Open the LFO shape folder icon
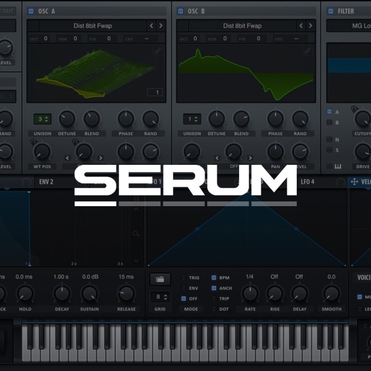This screenshot has height=371, width=371. click(x=160, y=279)
